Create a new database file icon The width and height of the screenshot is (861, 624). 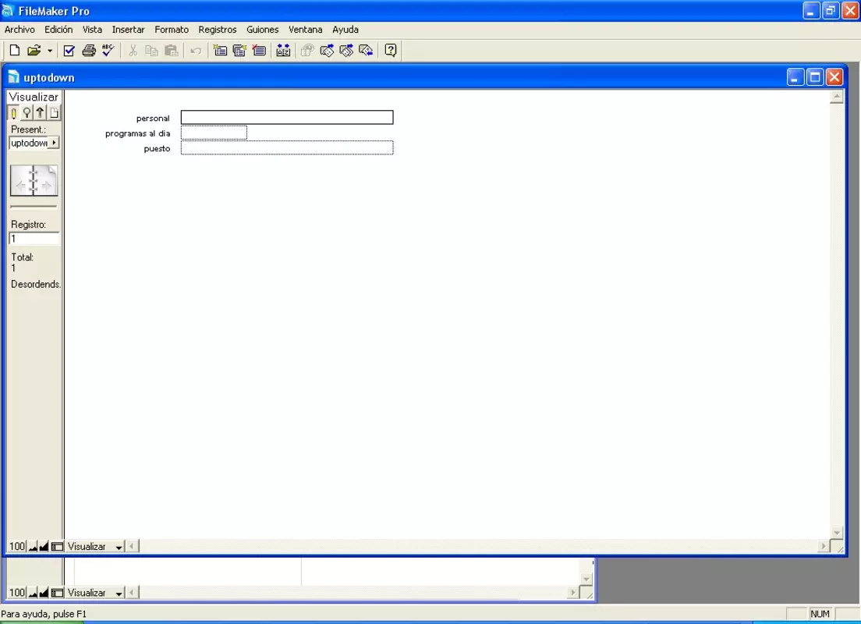15,51
